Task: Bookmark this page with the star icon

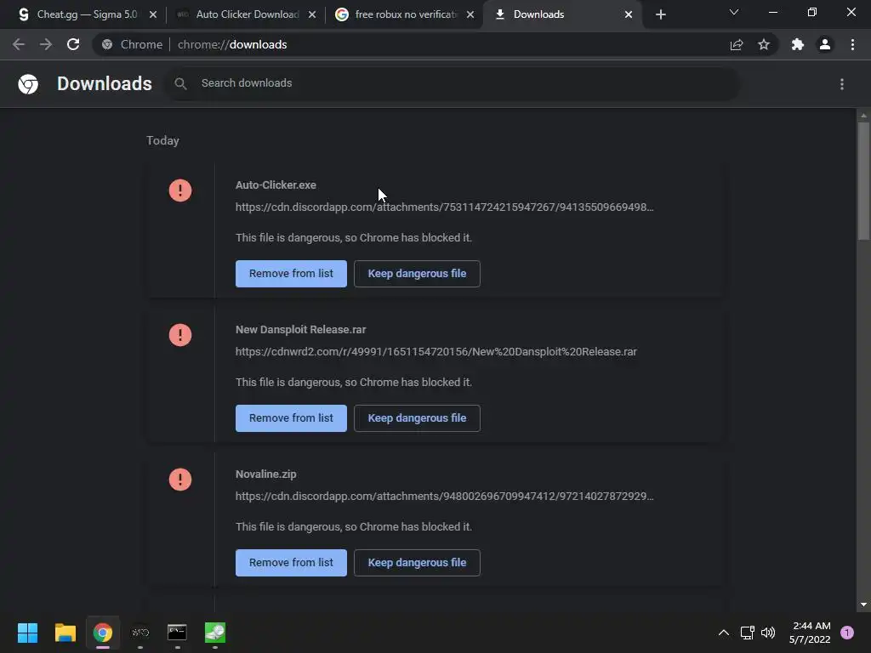Action: [764, 44]
